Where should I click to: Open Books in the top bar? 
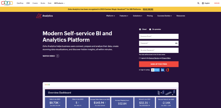tap(43, 3)
